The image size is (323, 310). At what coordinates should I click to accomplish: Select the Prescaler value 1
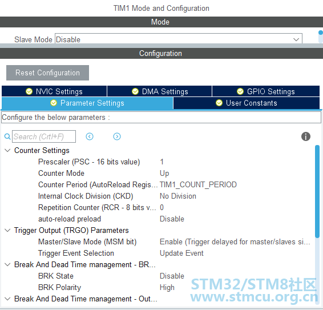162,162
